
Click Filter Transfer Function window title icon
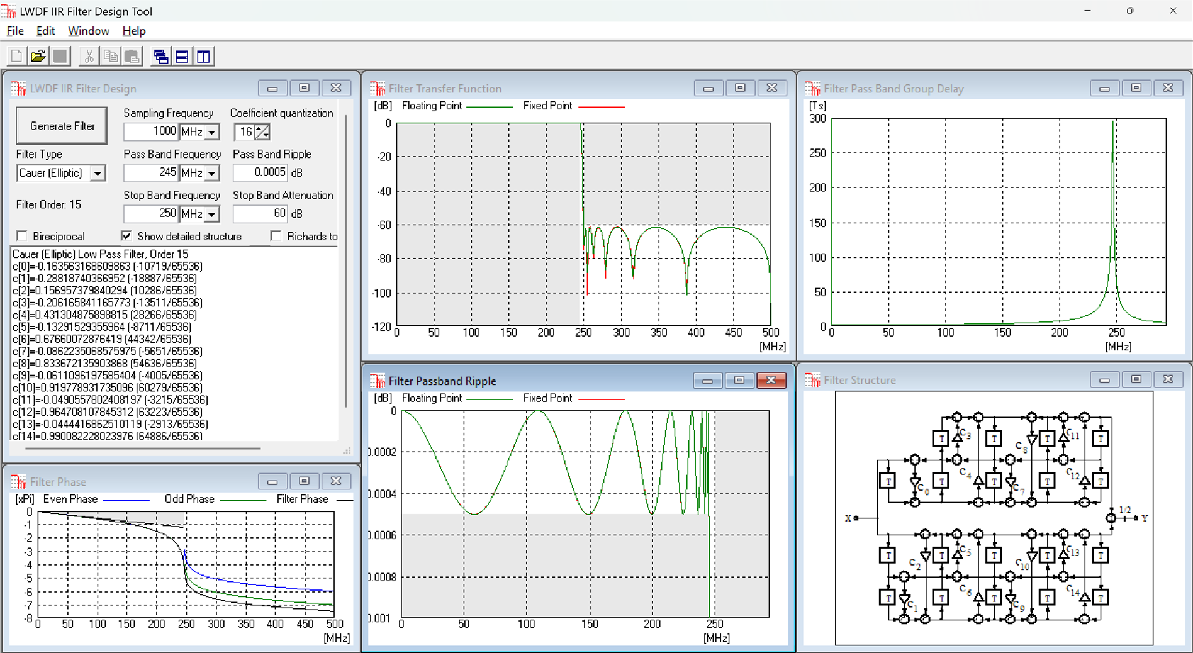[x=378, y=89]
